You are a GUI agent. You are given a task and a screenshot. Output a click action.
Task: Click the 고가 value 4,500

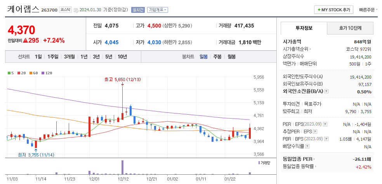click(x=154, y=26)
